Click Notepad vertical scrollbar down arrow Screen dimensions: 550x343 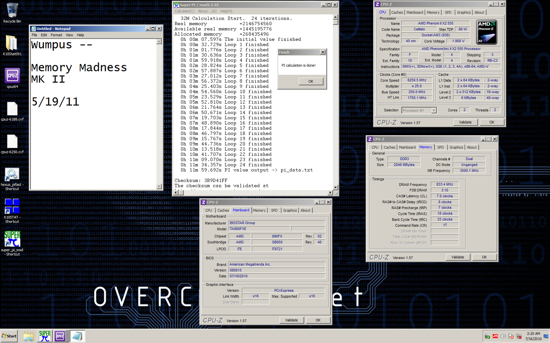point(159,187)
